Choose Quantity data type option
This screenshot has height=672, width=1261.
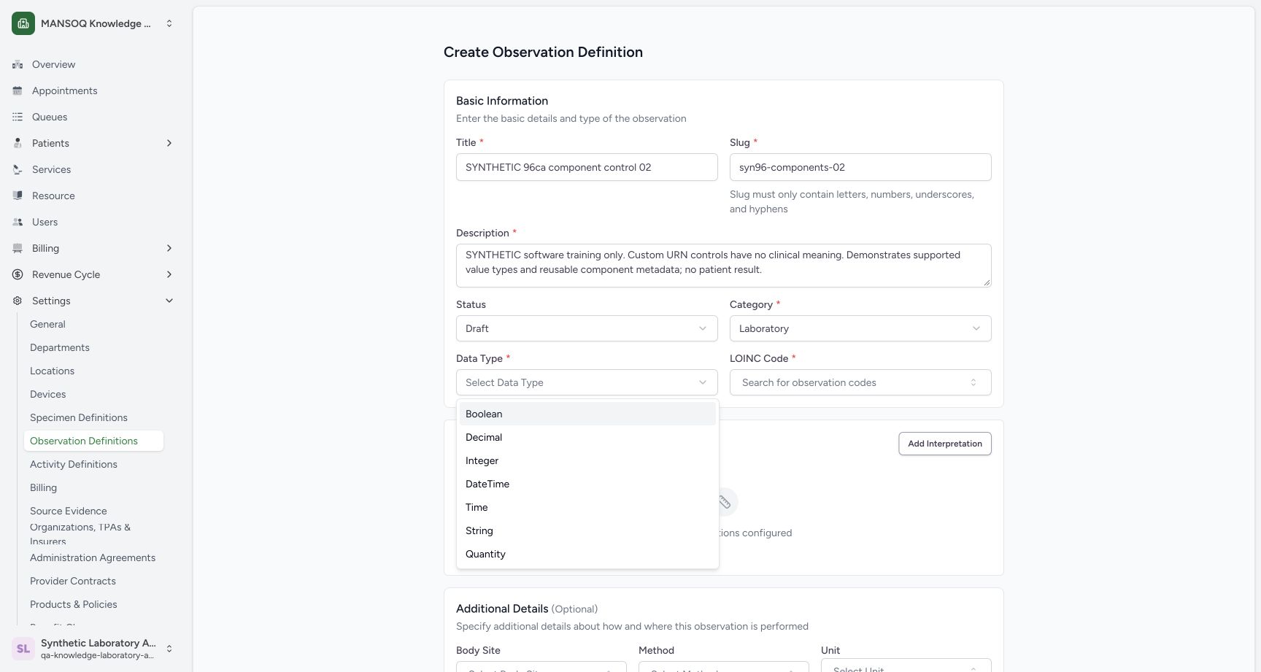coord(587,554)
